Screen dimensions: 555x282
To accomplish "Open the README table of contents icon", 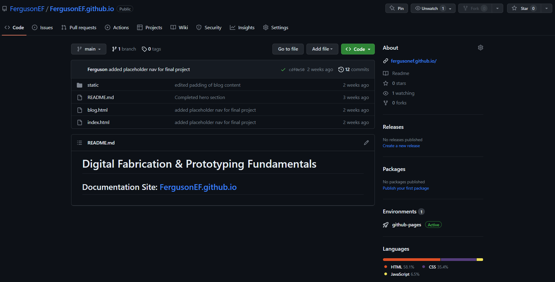I will [80, 143].
